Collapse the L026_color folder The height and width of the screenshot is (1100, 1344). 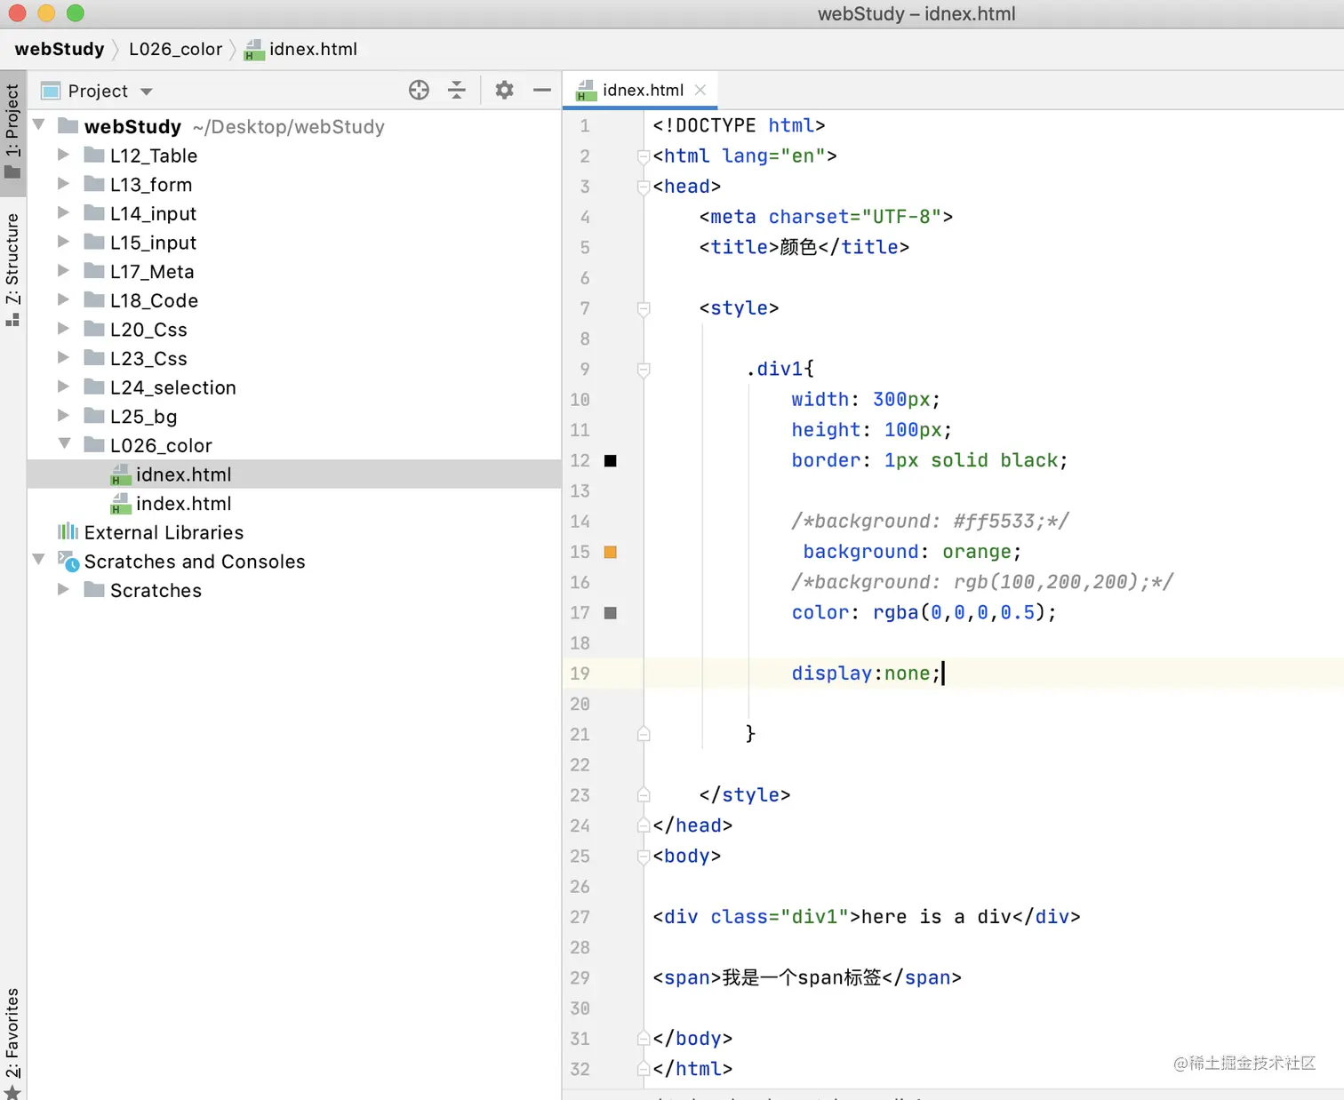coord(64,443)
